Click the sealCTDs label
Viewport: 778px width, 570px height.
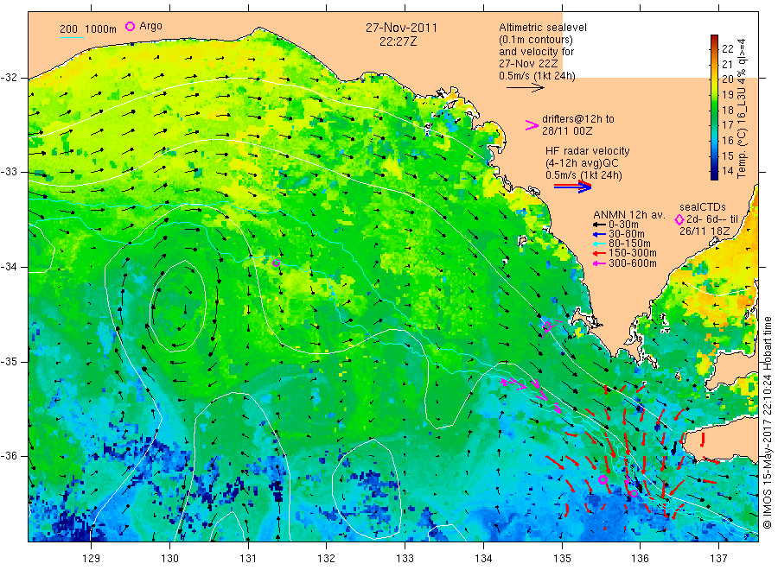tap(703, 206)
